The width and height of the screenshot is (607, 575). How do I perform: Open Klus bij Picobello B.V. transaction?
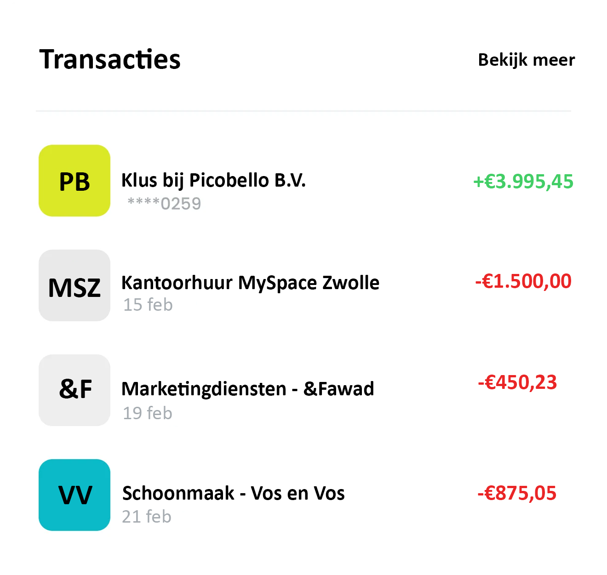coord(213,180)
